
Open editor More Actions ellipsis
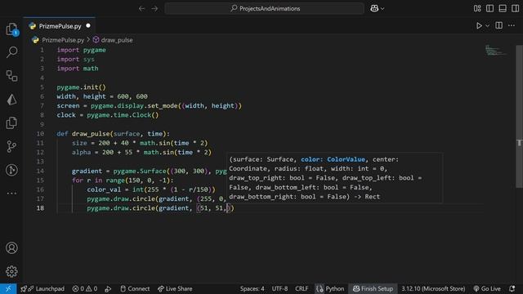tap(512, 25)
